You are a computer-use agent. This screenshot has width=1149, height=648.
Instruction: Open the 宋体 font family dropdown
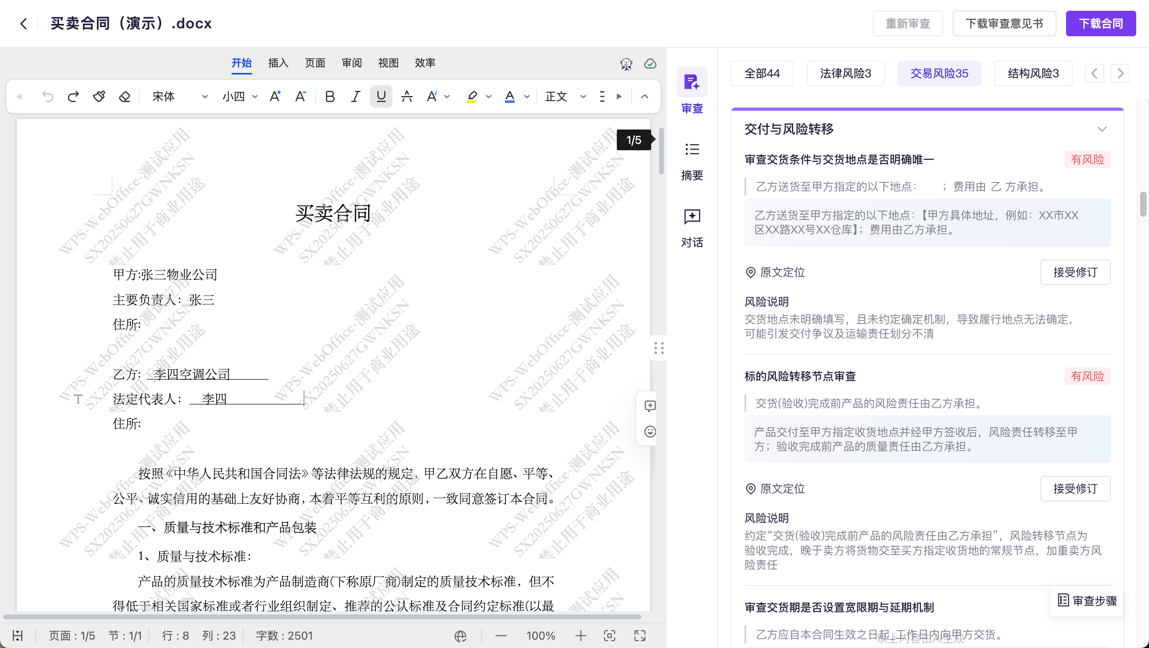[204, 96]
